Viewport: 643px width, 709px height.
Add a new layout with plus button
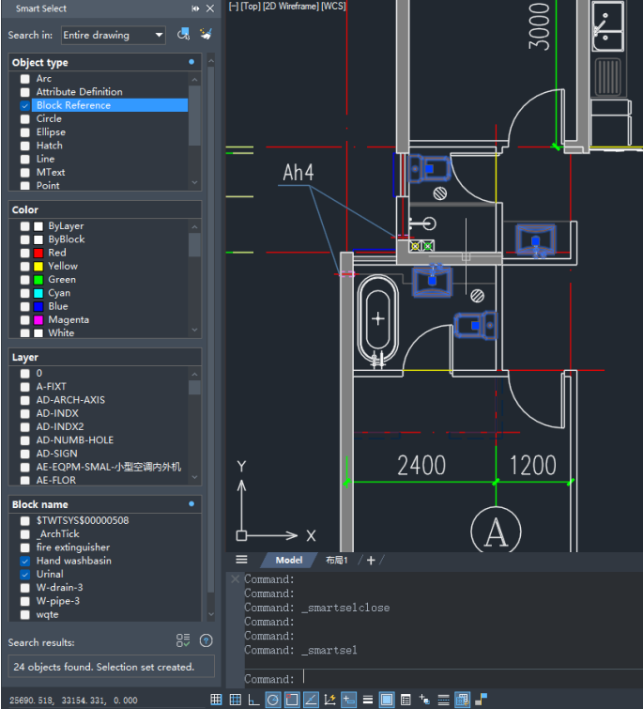[x=371, y=560]
